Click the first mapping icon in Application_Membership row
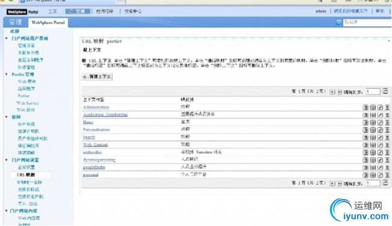392x226 pixels. point(365,115)
